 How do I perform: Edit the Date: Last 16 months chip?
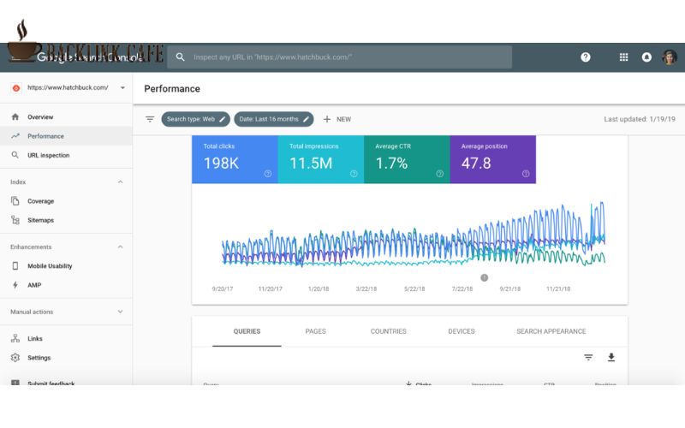coord(273,119)
